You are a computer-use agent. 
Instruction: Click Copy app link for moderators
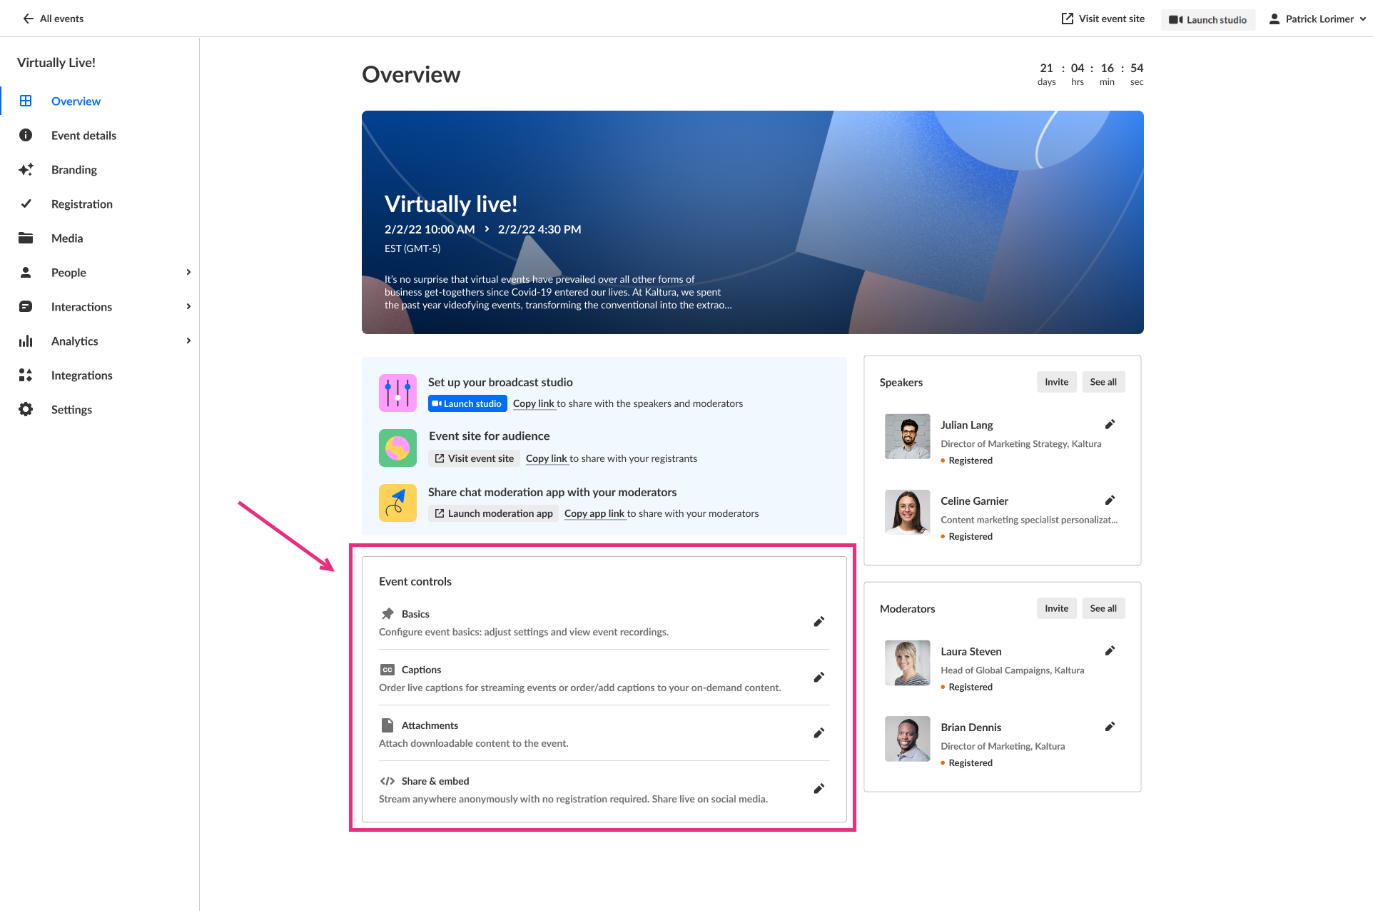pyautogui.click(x=594, y=513)
